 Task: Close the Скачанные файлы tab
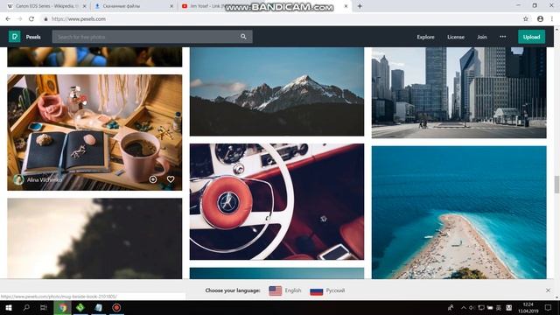pos(171,6)
